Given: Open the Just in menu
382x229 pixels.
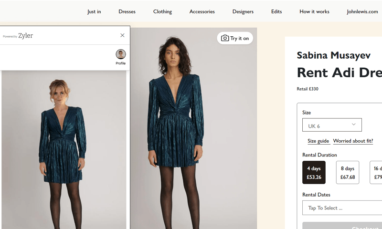Looking at the screenshot, I should tap(94, 11).
